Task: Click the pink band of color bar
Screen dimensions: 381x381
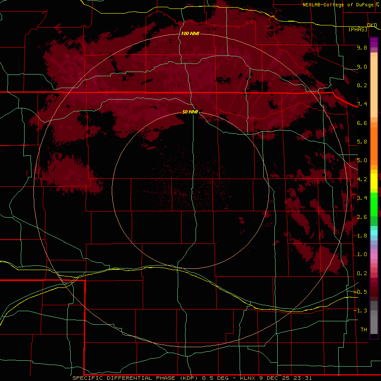Action: click(x=374, y=257)
